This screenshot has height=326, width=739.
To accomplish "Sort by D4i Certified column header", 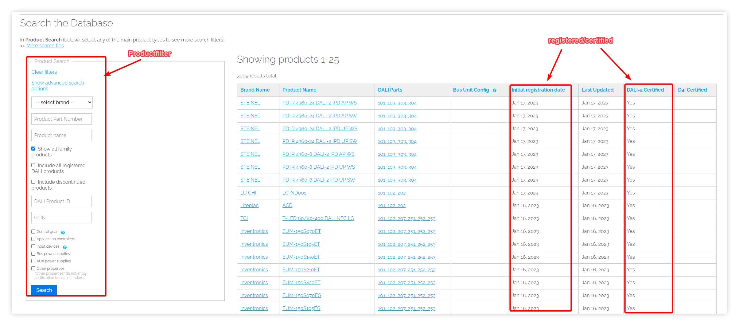I will (x=692, y=90).
